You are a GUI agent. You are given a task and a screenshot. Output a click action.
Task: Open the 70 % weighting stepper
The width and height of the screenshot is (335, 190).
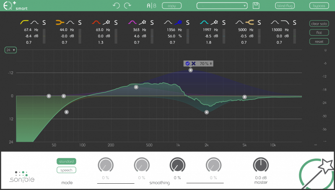pyautogui.click(x=205, y=63)
